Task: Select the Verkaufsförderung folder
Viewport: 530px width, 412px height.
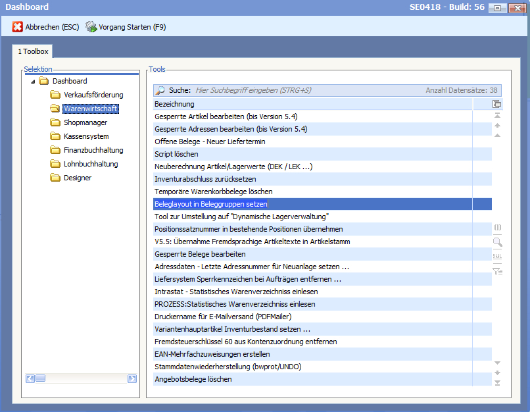Action: (93, 95)
